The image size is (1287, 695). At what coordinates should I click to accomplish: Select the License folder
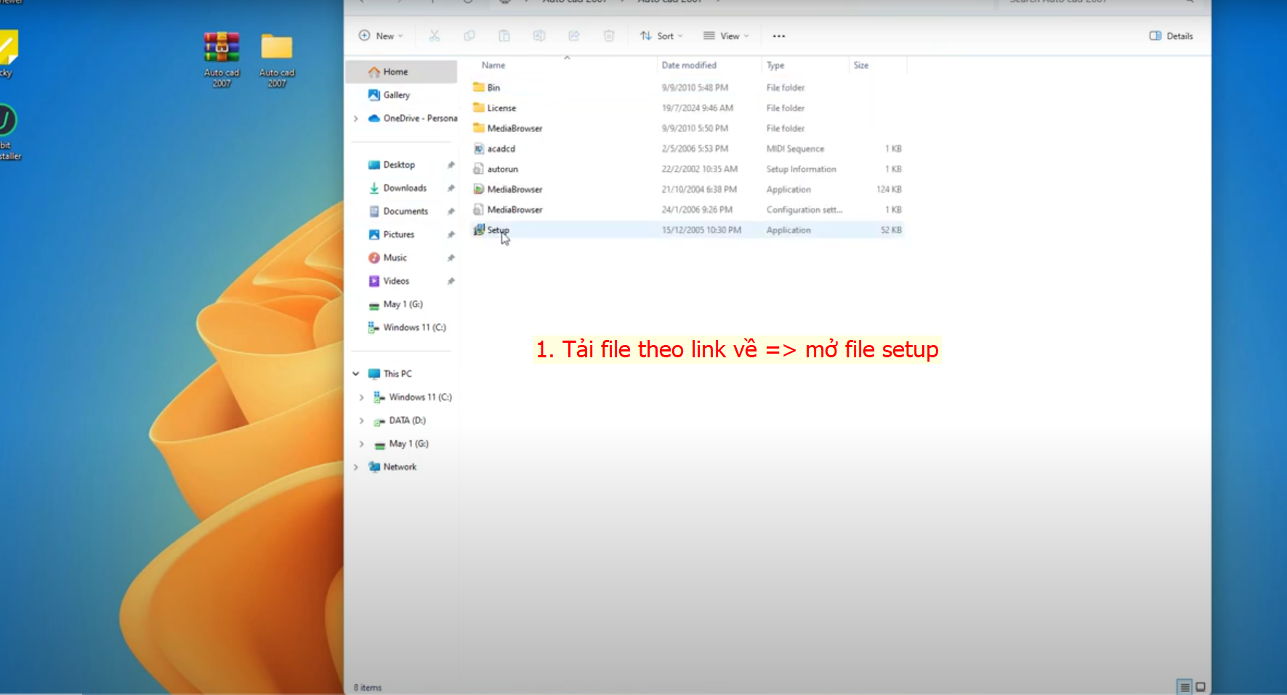pos(688,107)
